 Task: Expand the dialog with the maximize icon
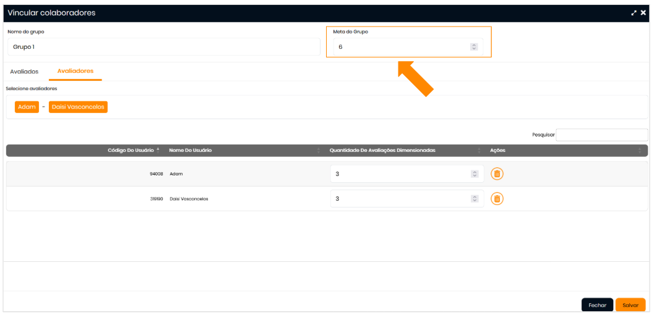[634, 13]
